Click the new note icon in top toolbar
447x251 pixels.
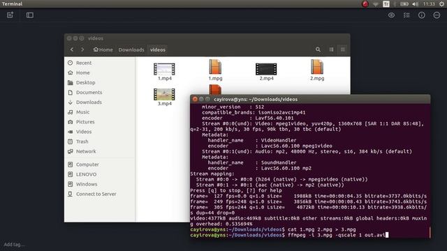(10, 15)
